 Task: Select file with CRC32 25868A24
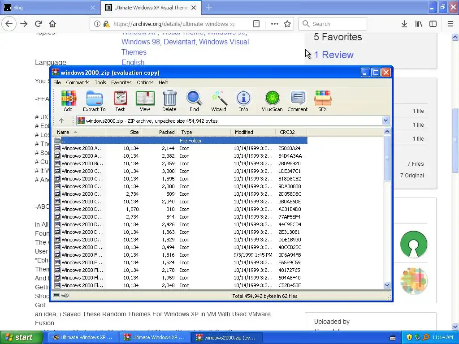pos(180,148)
